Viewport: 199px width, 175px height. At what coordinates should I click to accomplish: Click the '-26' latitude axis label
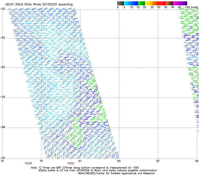3,97
